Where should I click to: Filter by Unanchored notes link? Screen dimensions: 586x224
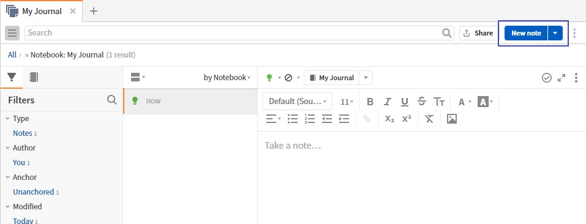(33, 192)
